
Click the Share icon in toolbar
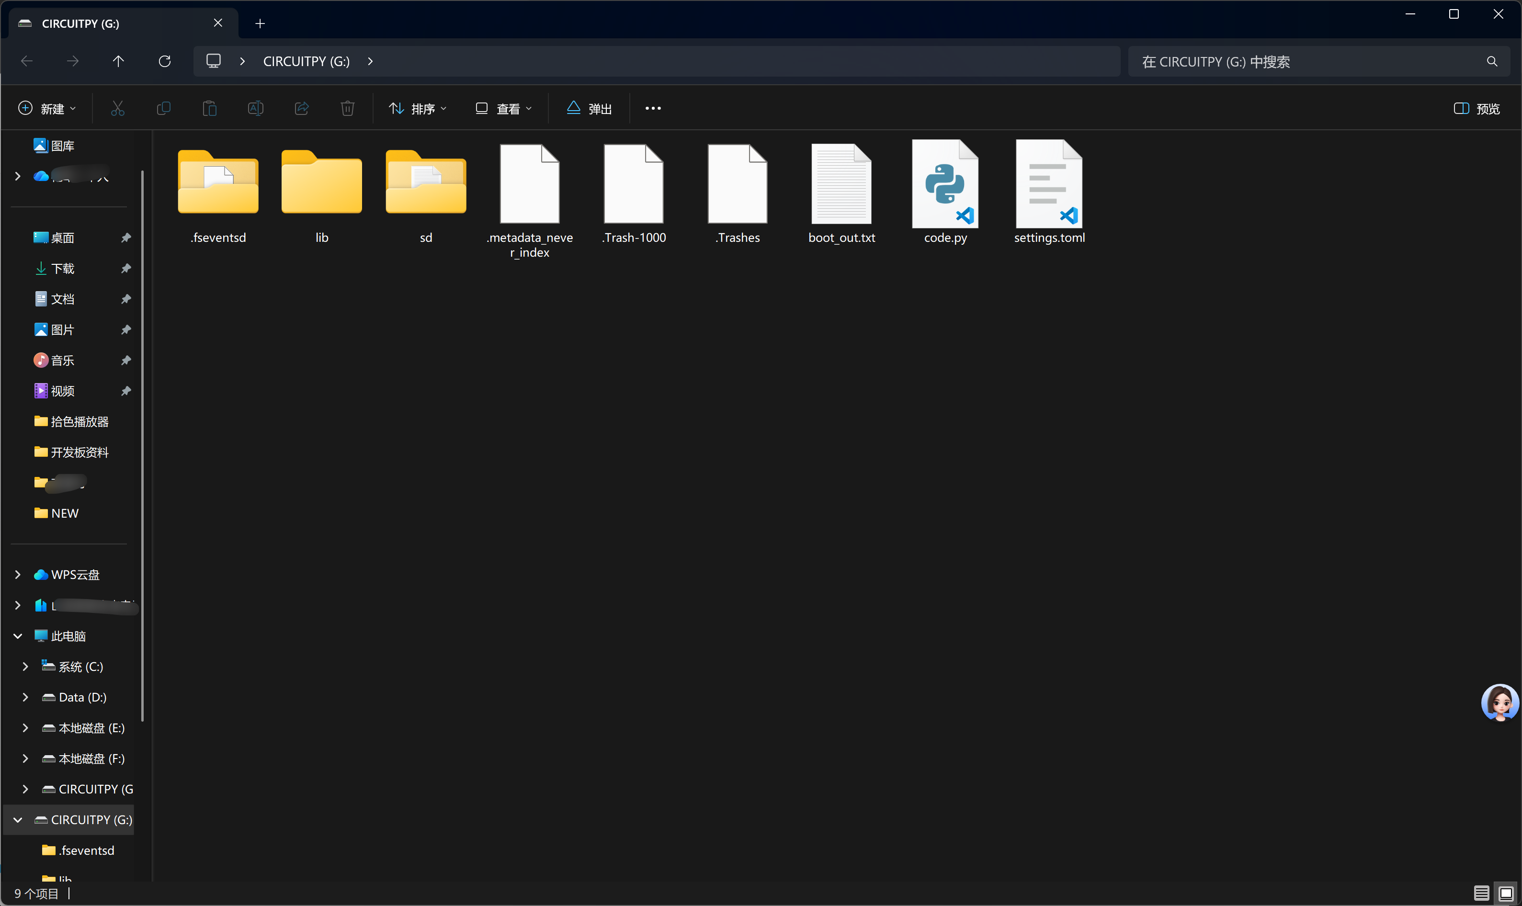click(x=302, y=109)
